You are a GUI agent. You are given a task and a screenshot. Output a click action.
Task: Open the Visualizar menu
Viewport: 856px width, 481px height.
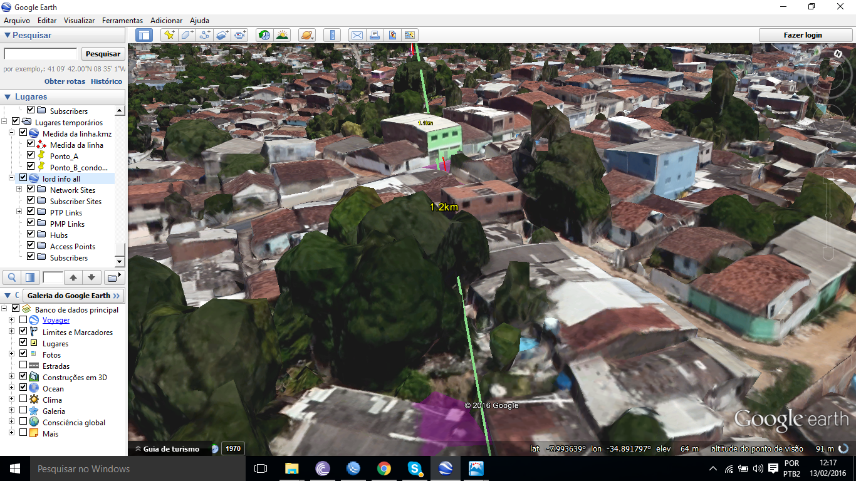click(x=79, y=21)
